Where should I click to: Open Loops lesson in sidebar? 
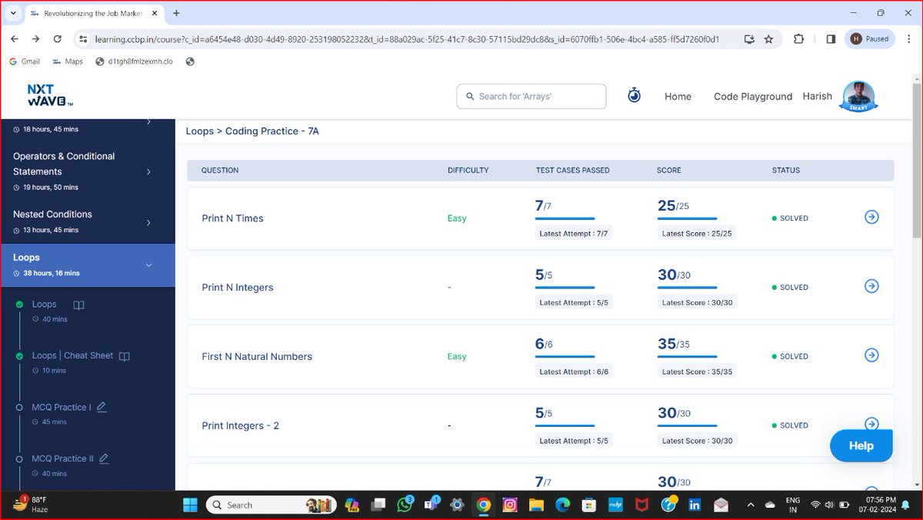(45, 305)
